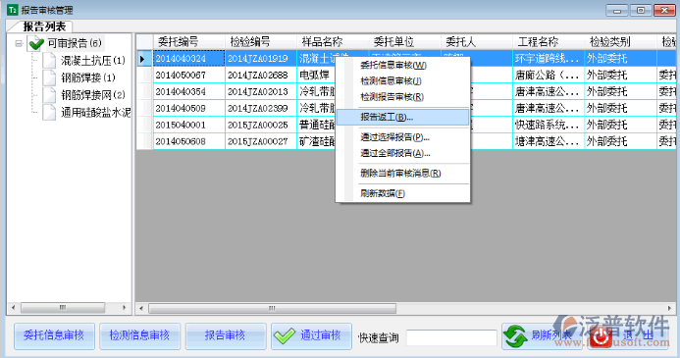Screen dimensions: 680x358
Task: Click the green check icon on 通过审核
Action: click(285, 335)
